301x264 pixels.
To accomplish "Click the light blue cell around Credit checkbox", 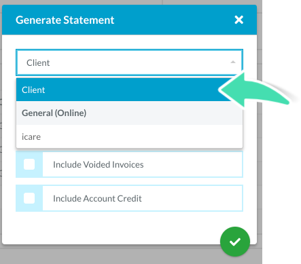I will (29, 198).
